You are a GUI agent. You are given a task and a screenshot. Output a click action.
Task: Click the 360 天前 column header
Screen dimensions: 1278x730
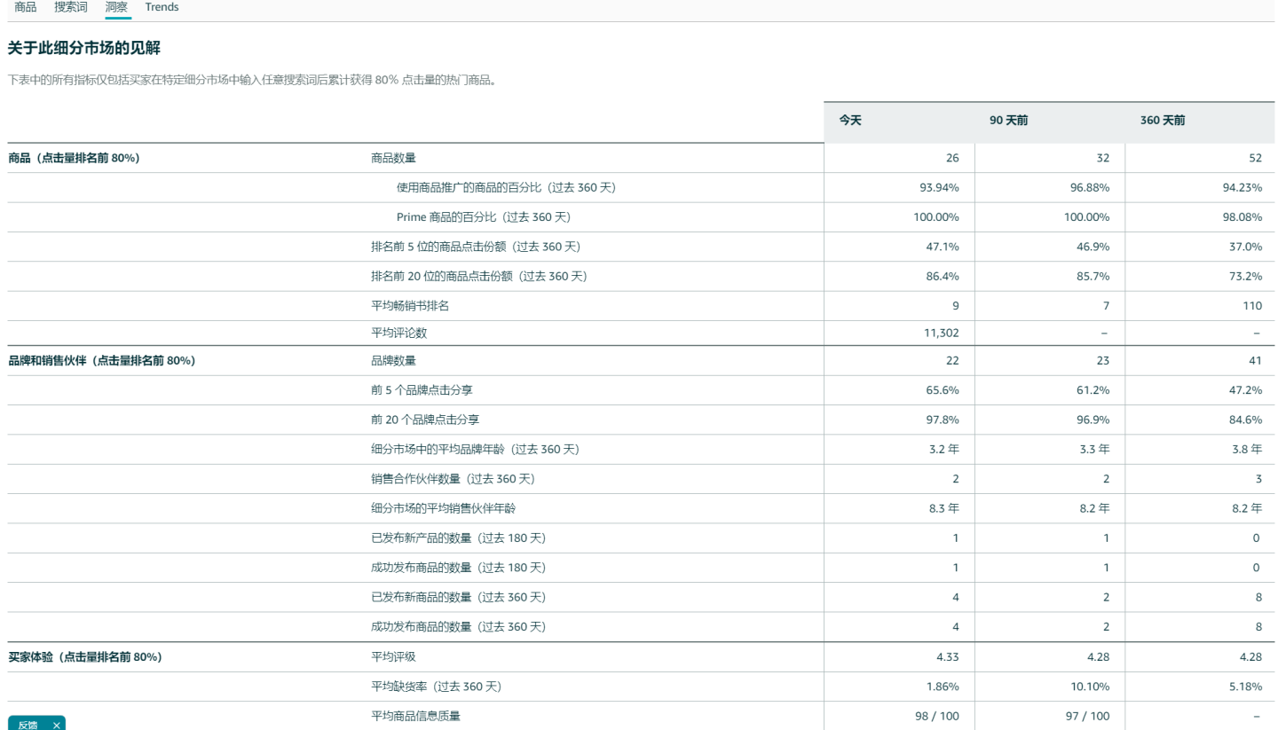(x=1163, y=120)
